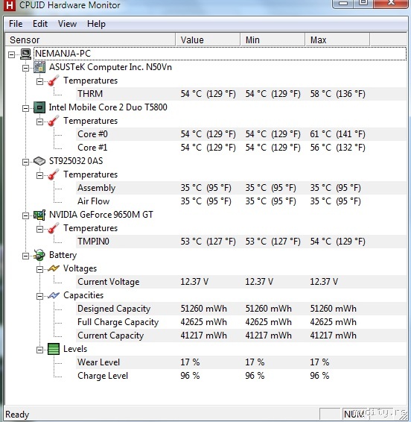Collapse the NVIDIA GeForce 9650M GT node

tap(25, 215)
